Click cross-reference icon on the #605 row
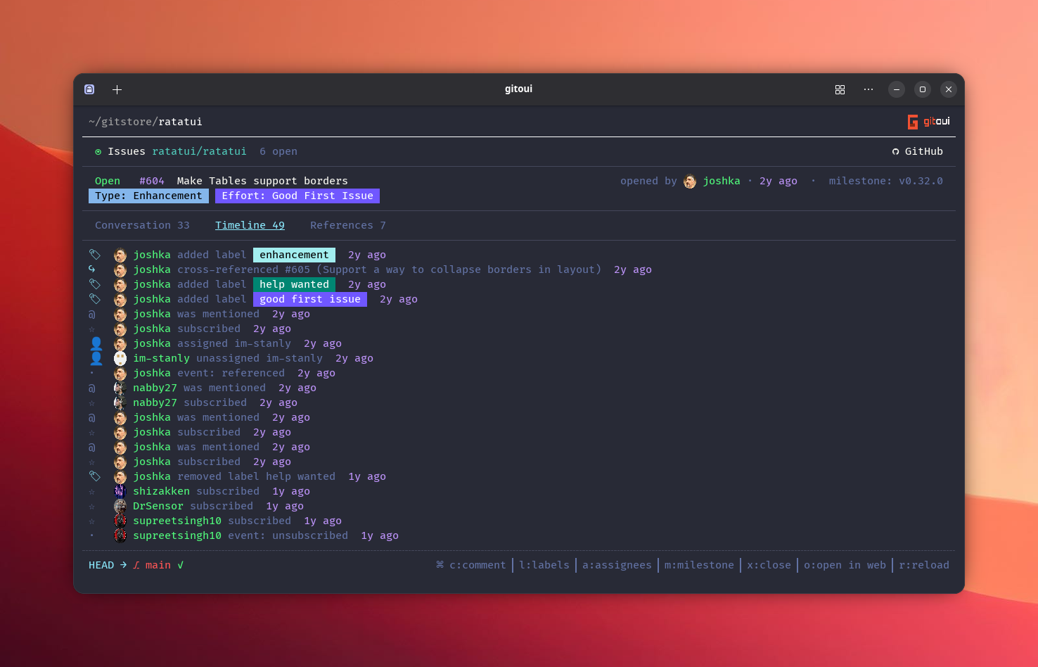This screenshot has width=1038, height=667. (92, 269)
